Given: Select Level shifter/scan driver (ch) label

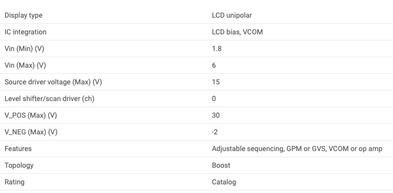Looking at the screenshot, I should tap(50, 99).
